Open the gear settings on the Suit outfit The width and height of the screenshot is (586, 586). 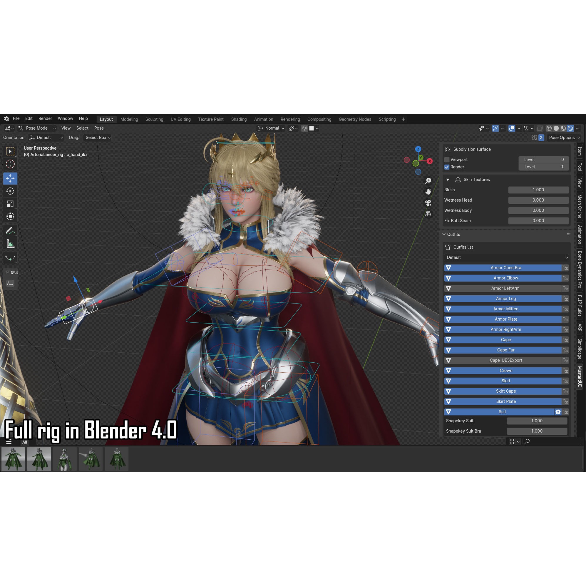(558, 412)
